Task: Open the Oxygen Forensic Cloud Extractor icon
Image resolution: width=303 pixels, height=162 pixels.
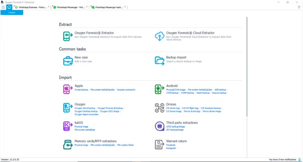Action: 160,36
